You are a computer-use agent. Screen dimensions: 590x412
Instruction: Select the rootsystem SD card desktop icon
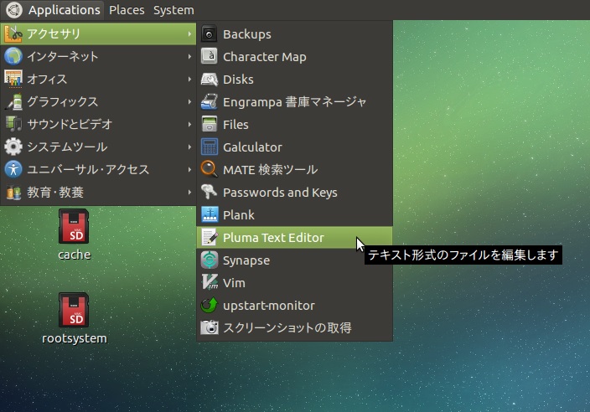pyautogui.click(x=74, y=310)
